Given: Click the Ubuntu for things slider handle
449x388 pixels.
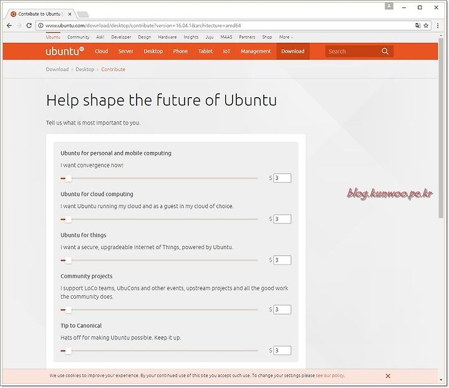Looking at the screenshot, I should [x=68, y=260].
